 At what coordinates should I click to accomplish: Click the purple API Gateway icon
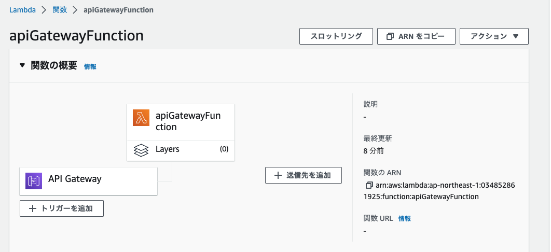[34, 181]
